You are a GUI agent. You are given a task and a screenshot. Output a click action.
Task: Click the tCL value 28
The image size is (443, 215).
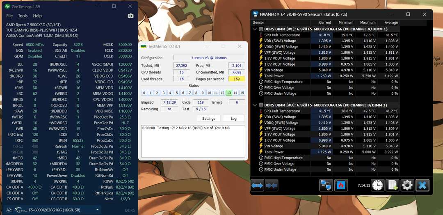click(x=35, y=64)
